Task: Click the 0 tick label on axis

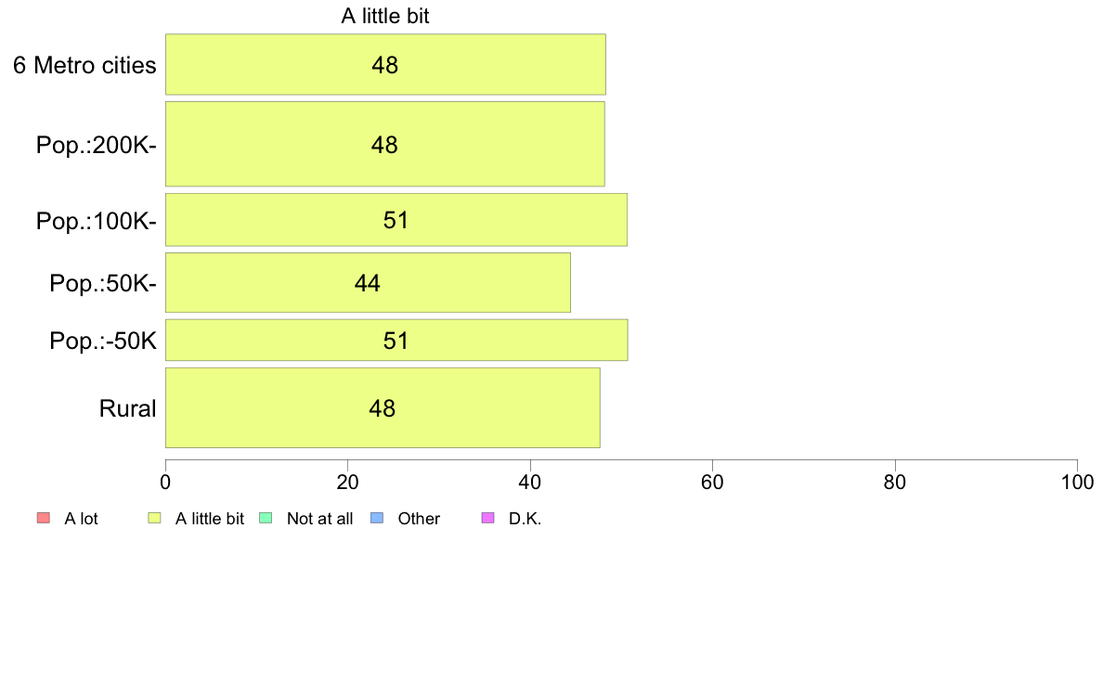Action: point(165,483)
